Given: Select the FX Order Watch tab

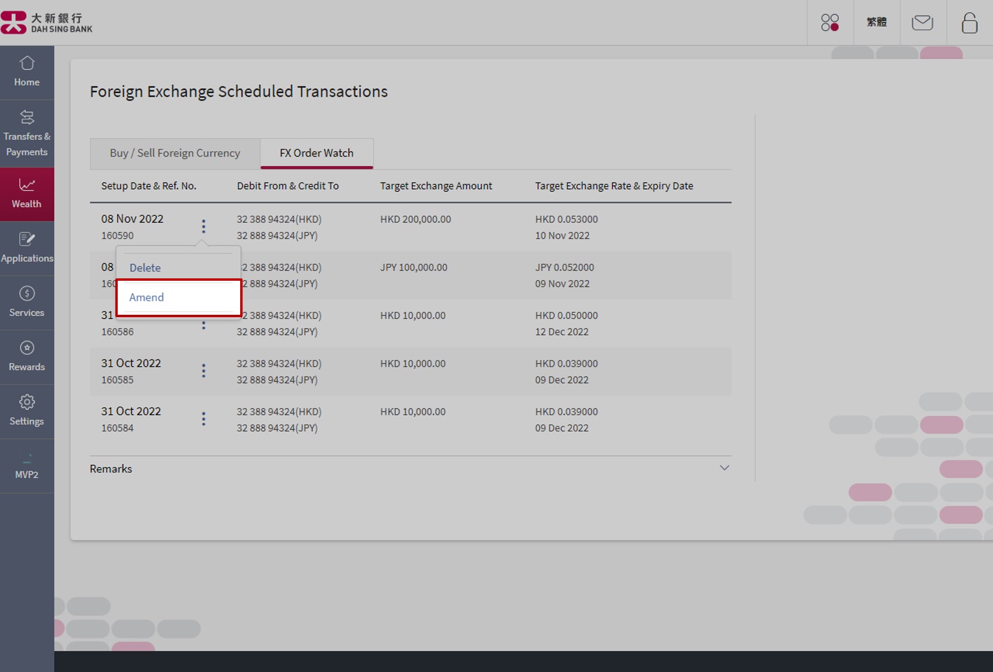Looking at the screenshot, I should [x=317, y=154].
